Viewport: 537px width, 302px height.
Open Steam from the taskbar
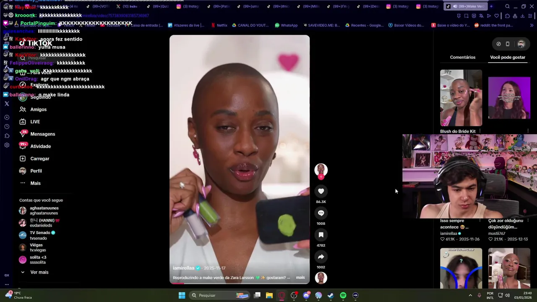coord(331,295)
